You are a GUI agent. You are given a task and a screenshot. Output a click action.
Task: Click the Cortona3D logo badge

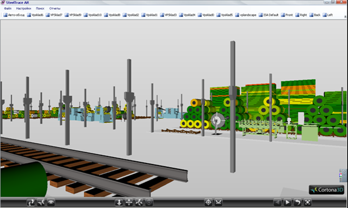coord(326,190)
